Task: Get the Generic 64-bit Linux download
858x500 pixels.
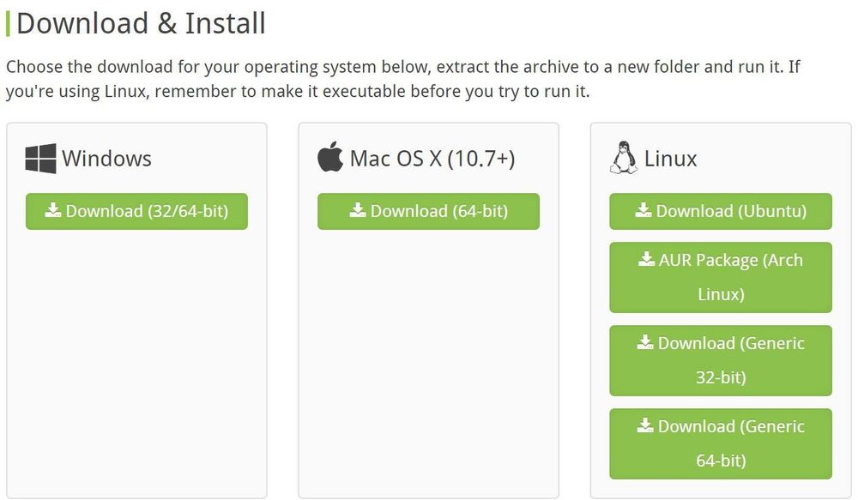Action: (x=721, y=443)
